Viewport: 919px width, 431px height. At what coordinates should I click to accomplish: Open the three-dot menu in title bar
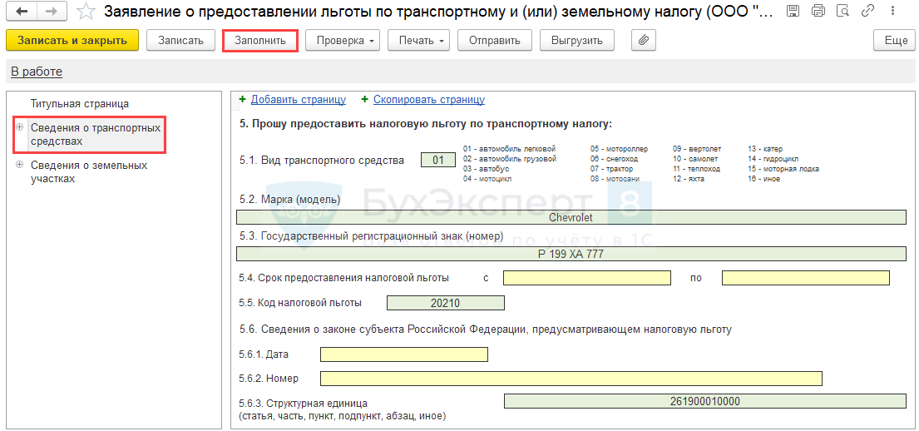[892, 12]
